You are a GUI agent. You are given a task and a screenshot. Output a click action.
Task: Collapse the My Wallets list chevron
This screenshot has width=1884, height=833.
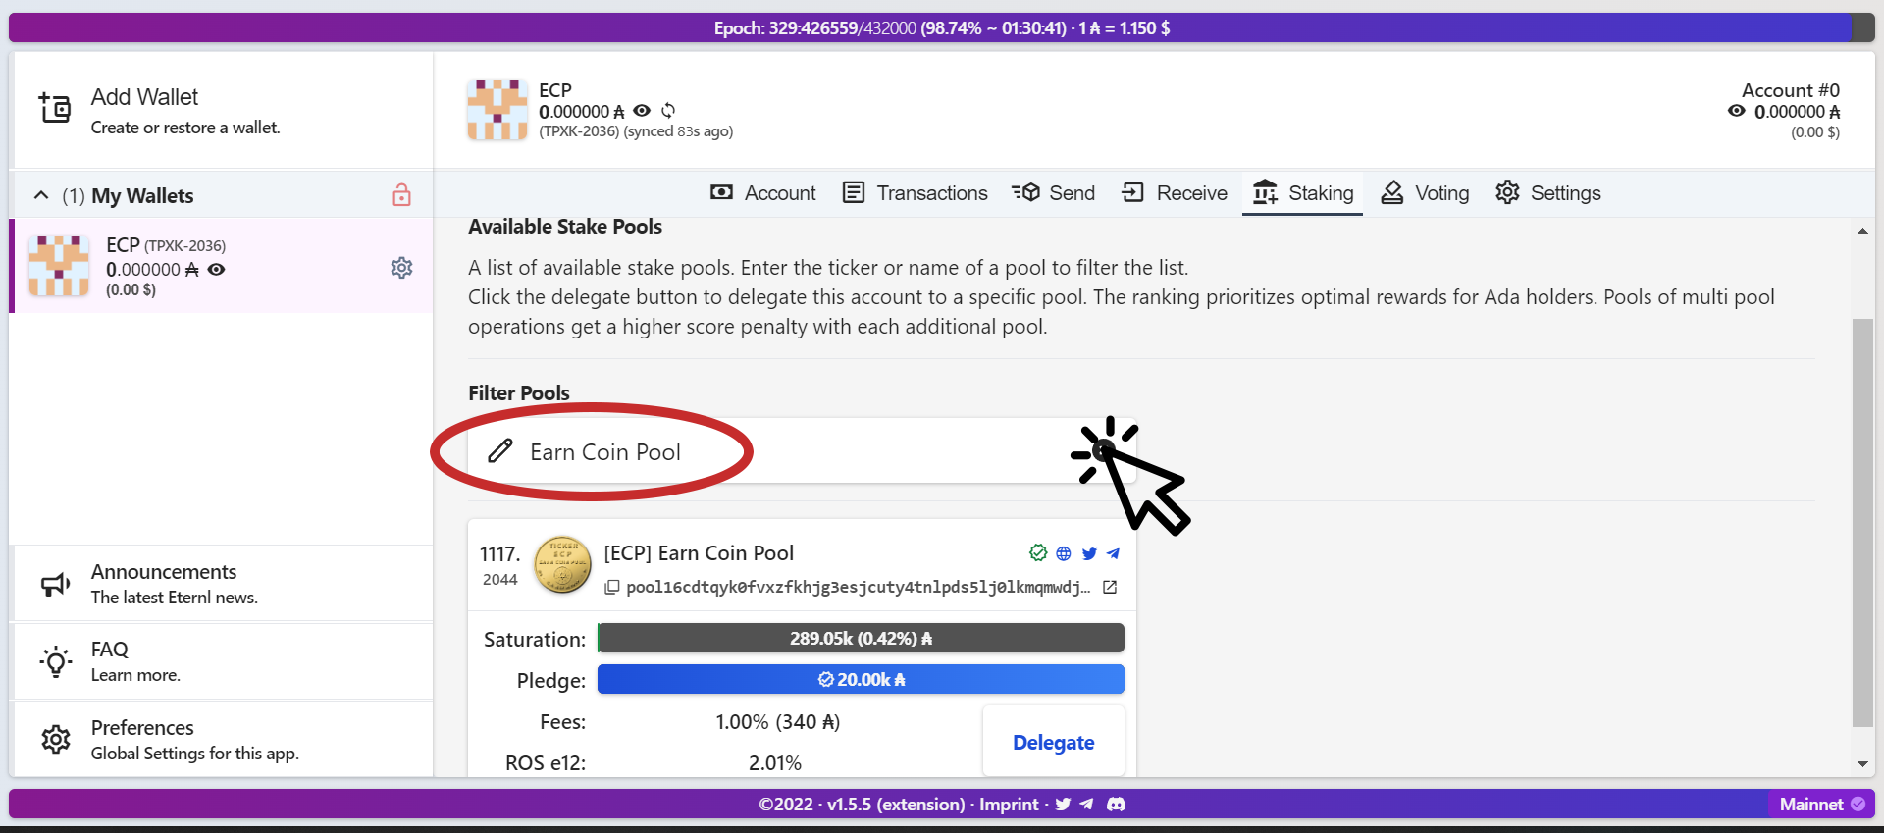coord(41,195)
